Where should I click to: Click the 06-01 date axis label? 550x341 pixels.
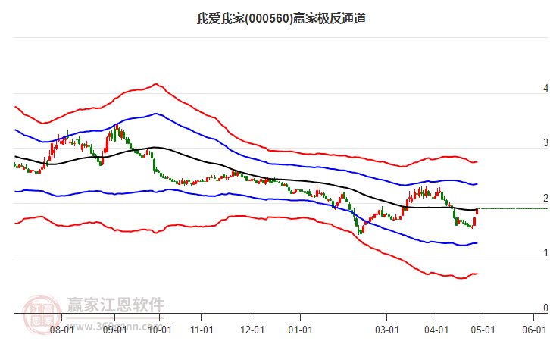coord(534,330)
